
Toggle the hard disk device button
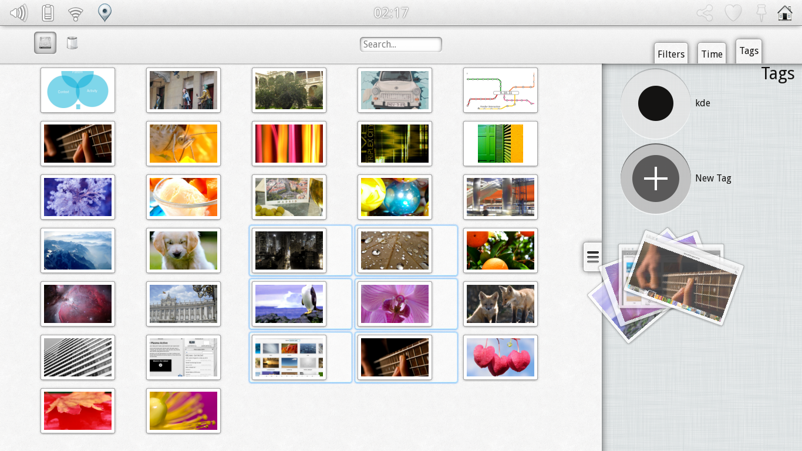(45, 43)
